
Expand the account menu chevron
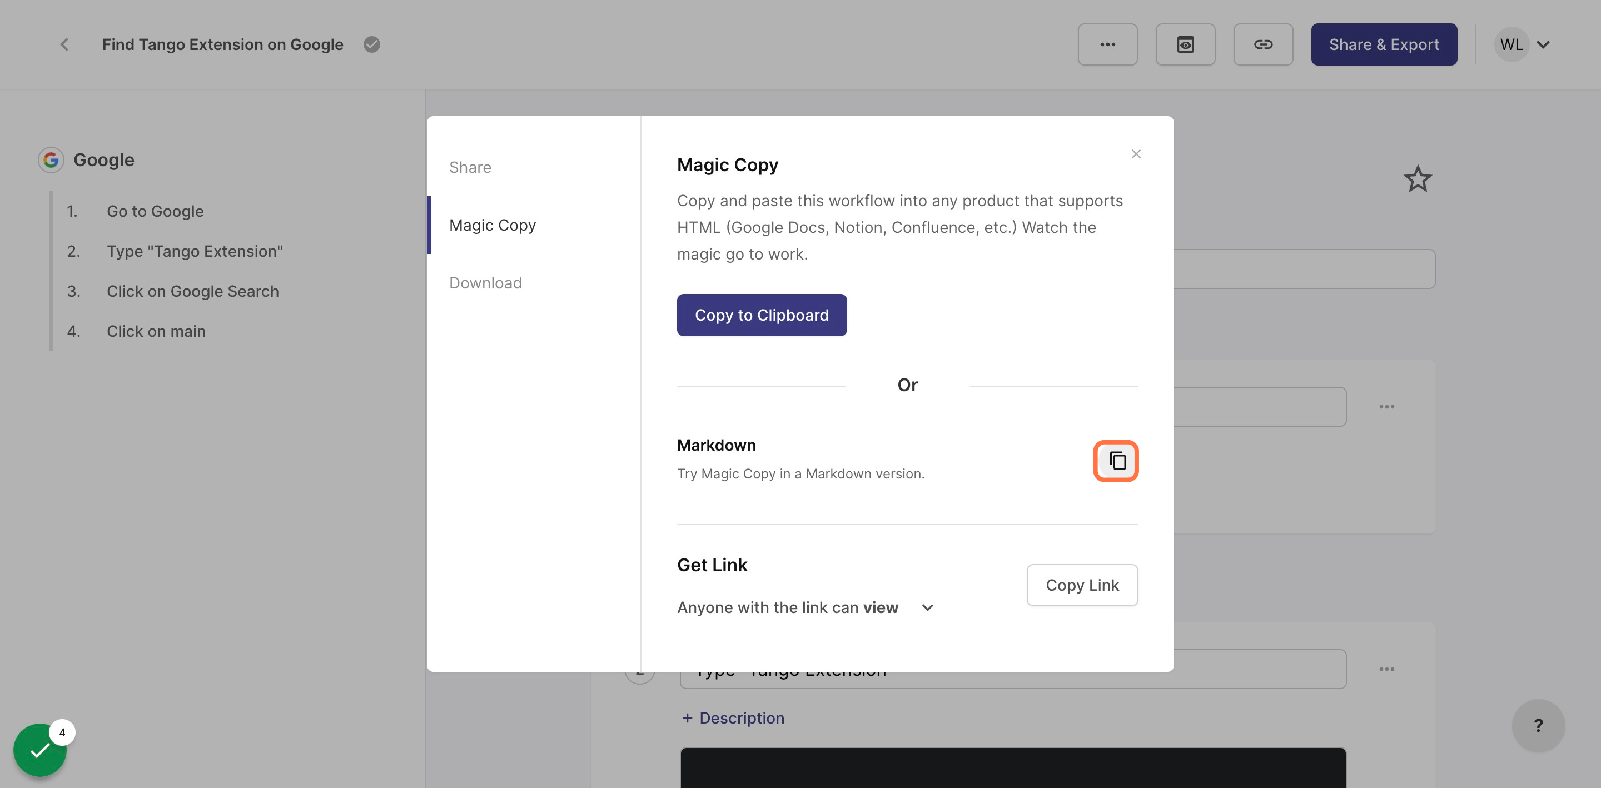click(x=1543, y=44)
